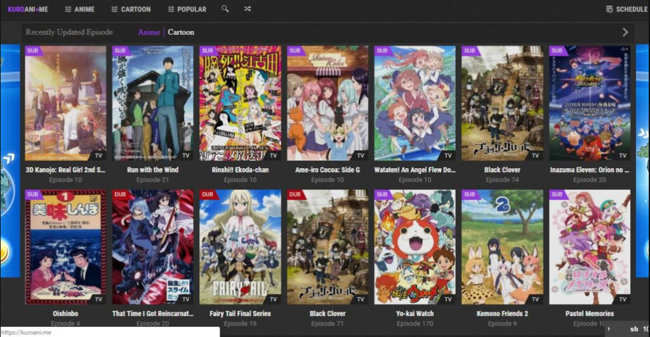
Task: Click Episode 170 under Yo-kai Watch
Action: (415, 323)
